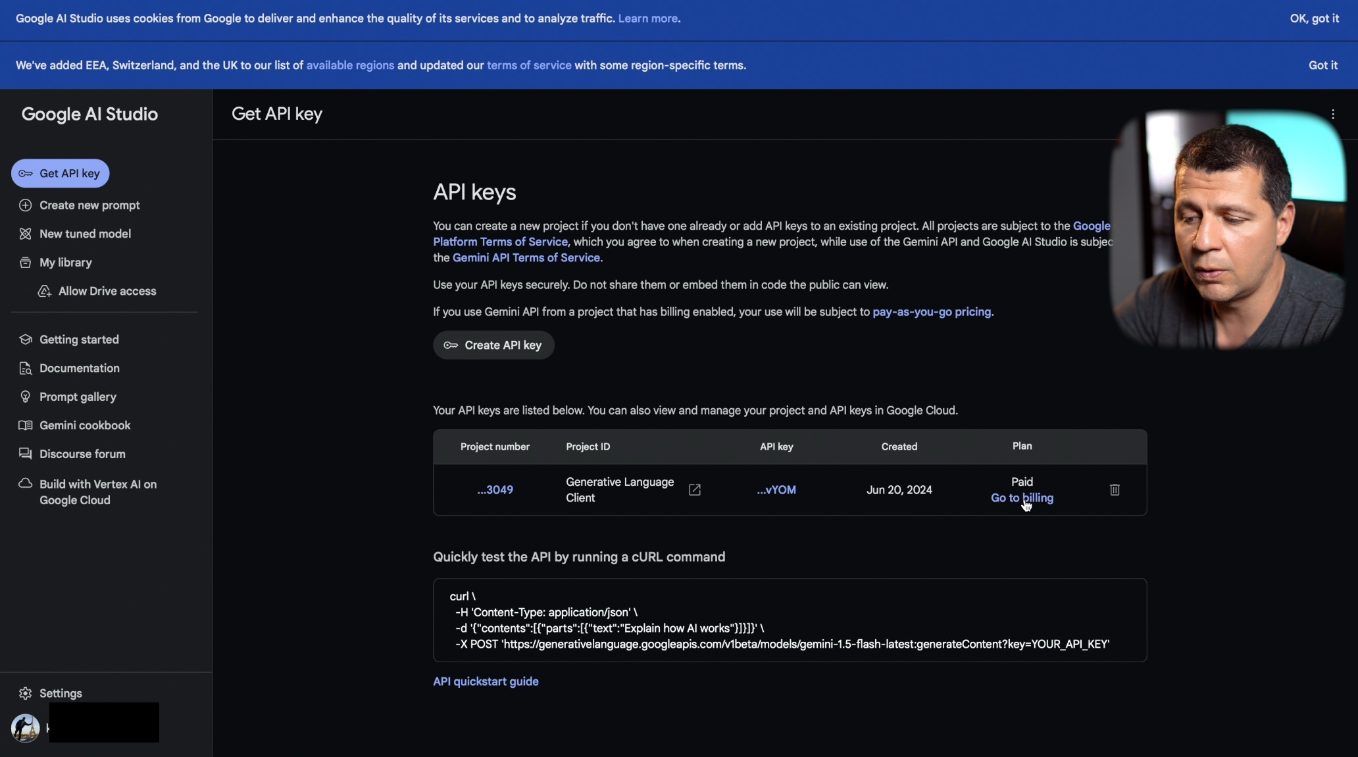Image resolution: width=1358 pixels, height=757 pixels.
Task: Select Allow Drive access
Action: click(107, 291)
